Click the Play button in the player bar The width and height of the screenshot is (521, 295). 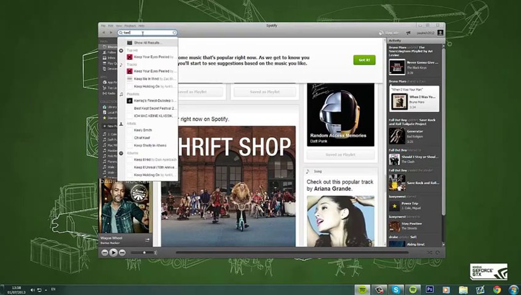tap(113, 253)
